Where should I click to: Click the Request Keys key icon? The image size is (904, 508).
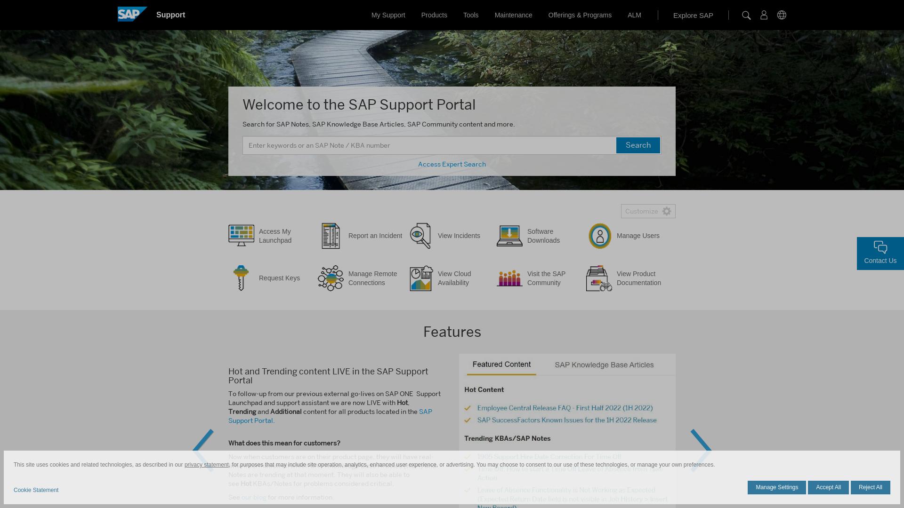point(241,278)
